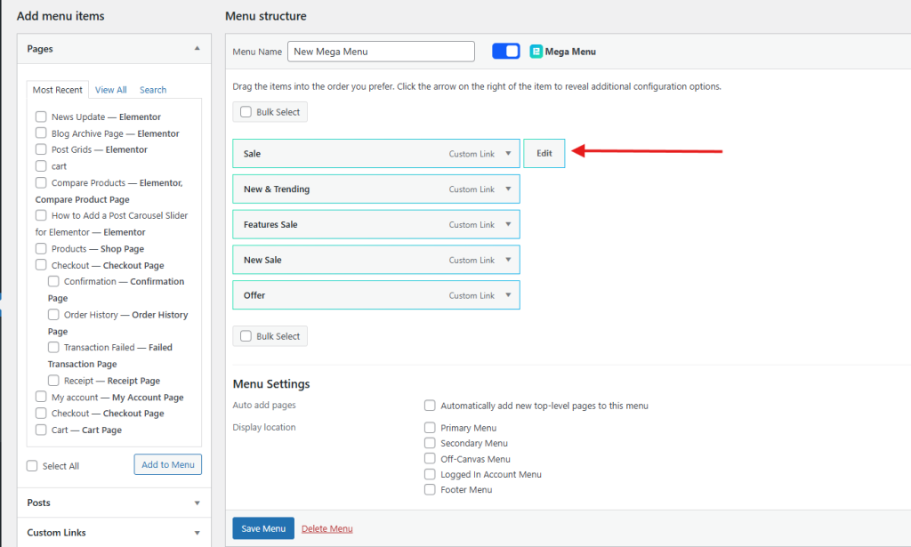Image resolution: width=911 pixels, height=547 pixels.
Task: Check the My account page checkbox
Action: point(41,397)
